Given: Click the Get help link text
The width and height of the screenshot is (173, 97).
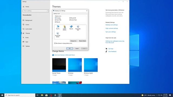Looking at the screenshot, I should pos(111,48).
